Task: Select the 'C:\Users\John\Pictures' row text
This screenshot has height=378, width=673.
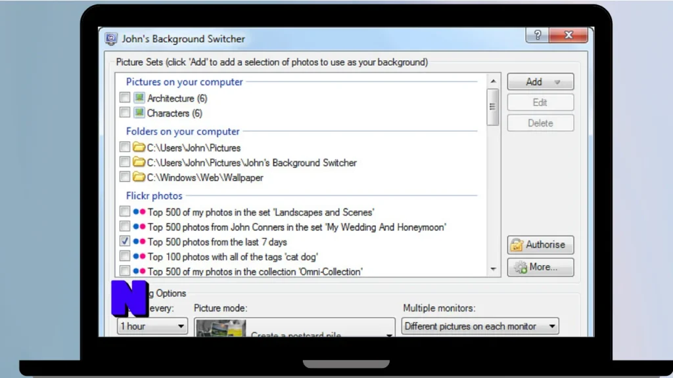Action: click(194, 148)
